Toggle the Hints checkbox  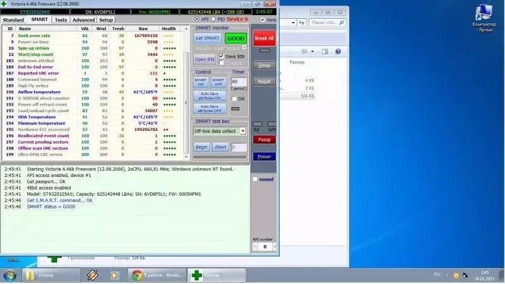263,20
